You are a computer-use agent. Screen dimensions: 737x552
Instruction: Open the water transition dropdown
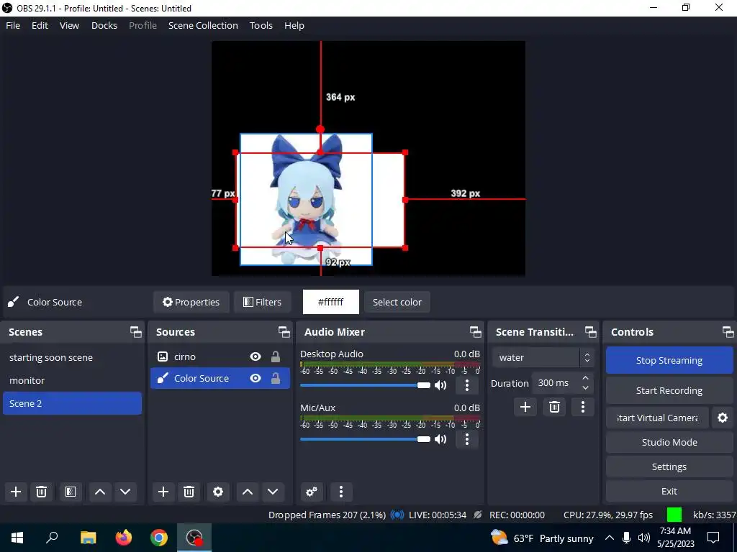click(543, 358)
